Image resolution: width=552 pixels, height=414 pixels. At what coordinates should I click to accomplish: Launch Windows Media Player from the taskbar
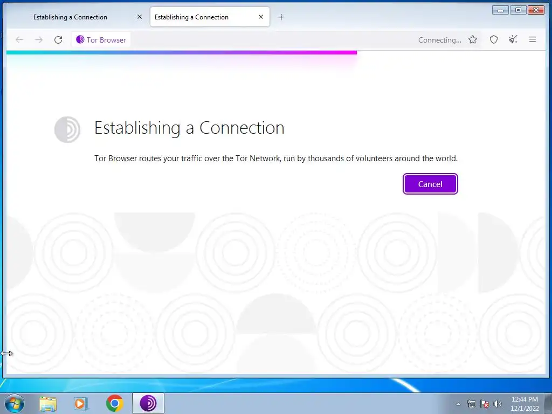tap(81, 403)
